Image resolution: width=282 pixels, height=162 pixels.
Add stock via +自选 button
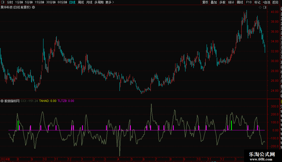click(x=266, y=2)
